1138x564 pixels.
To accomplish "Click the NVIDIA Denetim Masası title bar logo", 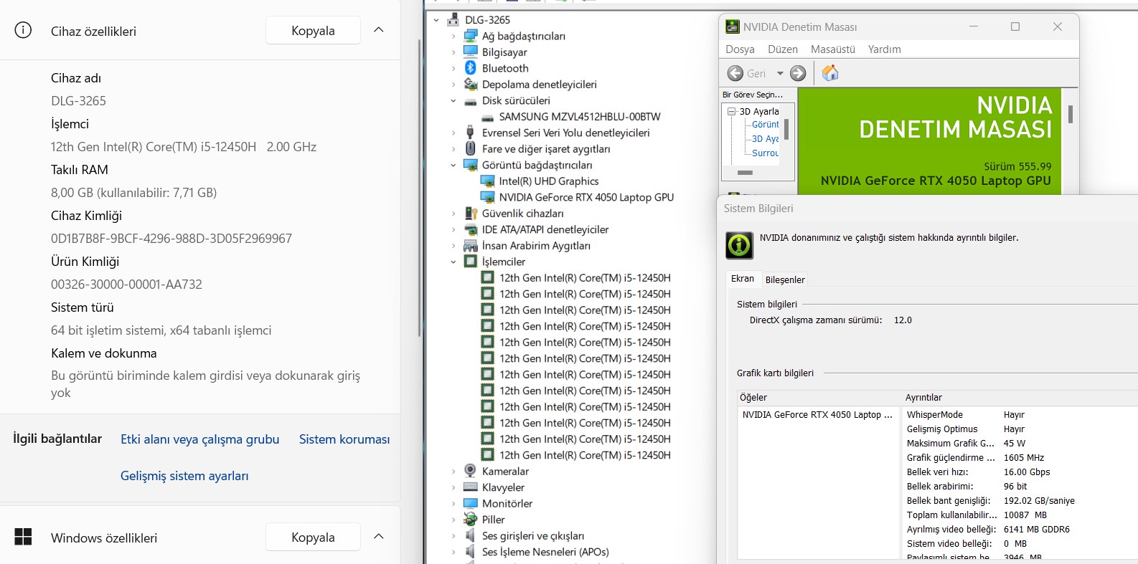I will (733, 27).
